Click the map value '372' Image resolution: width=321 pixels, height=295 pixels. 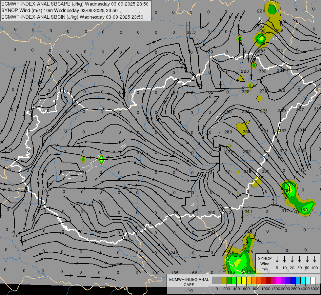click(283, 150)
